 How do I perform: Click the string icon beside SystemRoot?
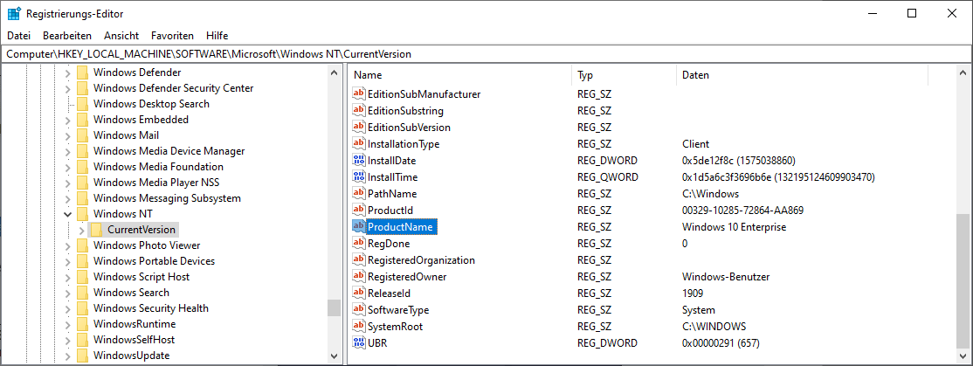[358, 327]
